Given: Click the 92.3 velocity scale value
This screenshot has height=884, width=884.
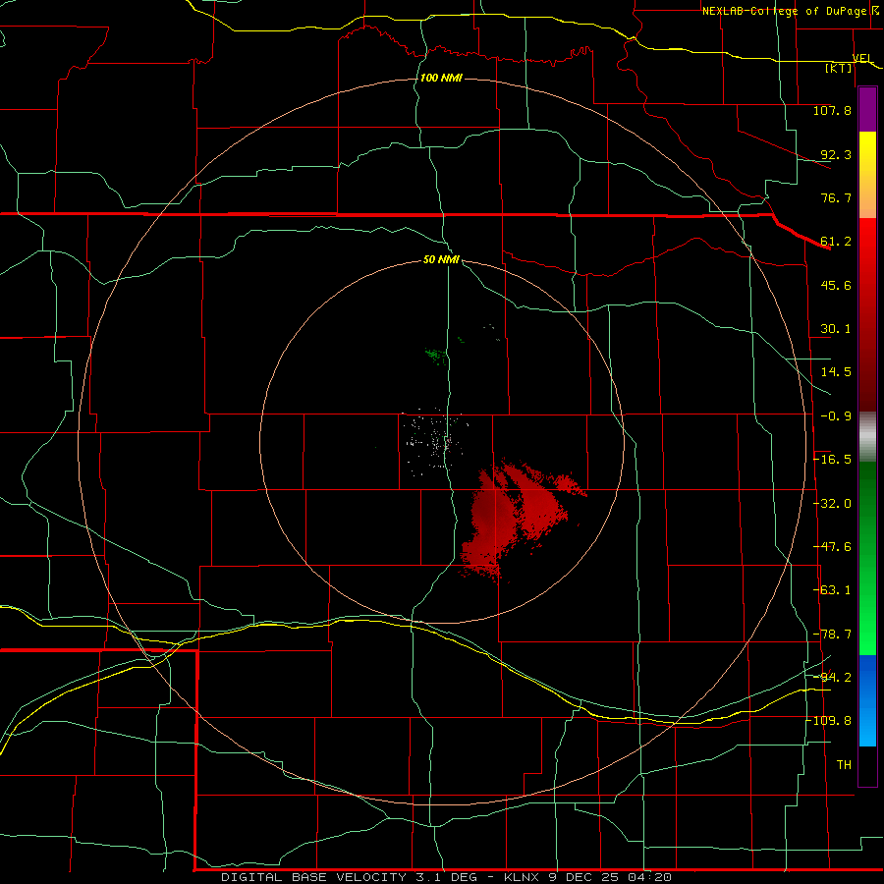Looking at the screenshot, I should click(836, 154).
